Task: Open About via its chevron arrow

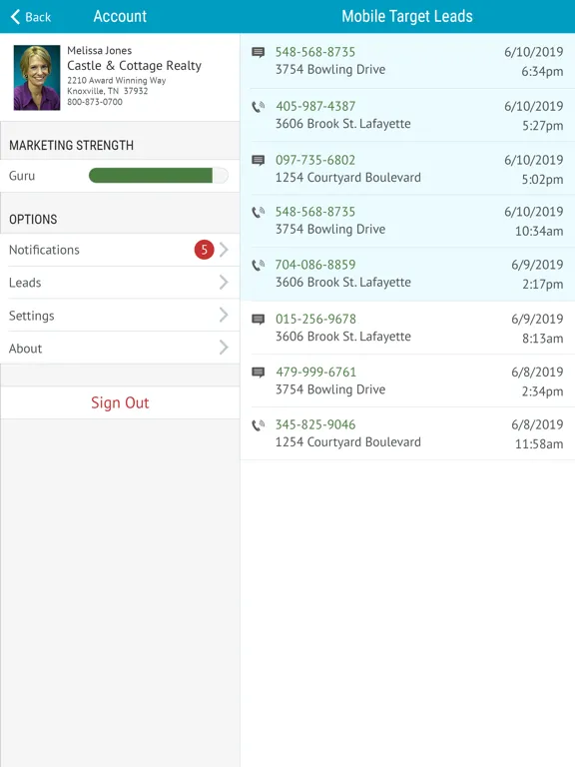Action: 224,348
